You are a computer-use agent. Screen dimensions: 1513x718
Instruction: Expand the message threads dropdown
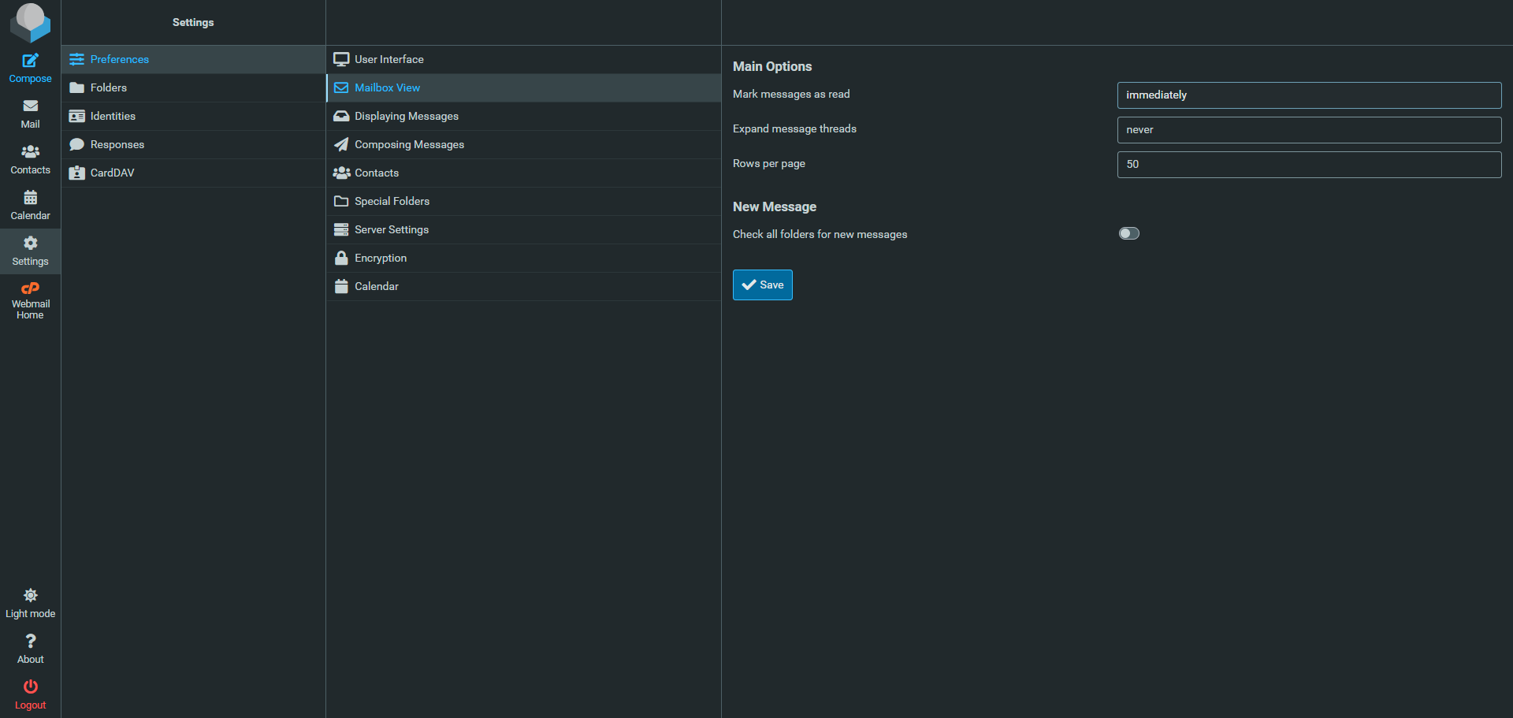tap(1308, 130)
